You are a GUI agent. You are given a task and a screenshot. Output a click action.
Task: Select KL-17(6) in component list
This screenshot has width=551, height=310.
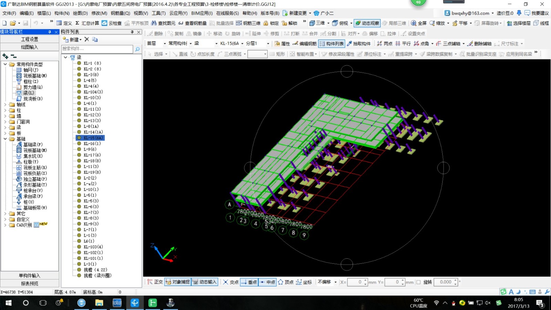click(x=92, y=155)
